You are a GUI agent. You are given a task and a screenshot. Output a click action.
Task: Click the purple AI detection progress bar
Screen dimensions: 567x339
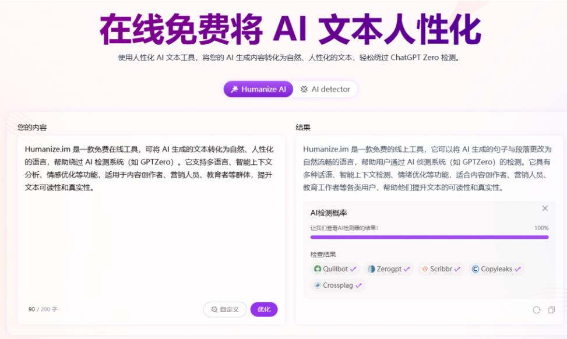[x=429, y=237]
